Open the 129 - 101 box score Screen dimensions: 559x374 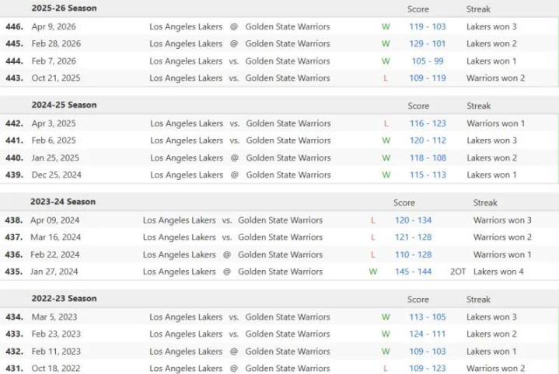click(x=427, y=43)
